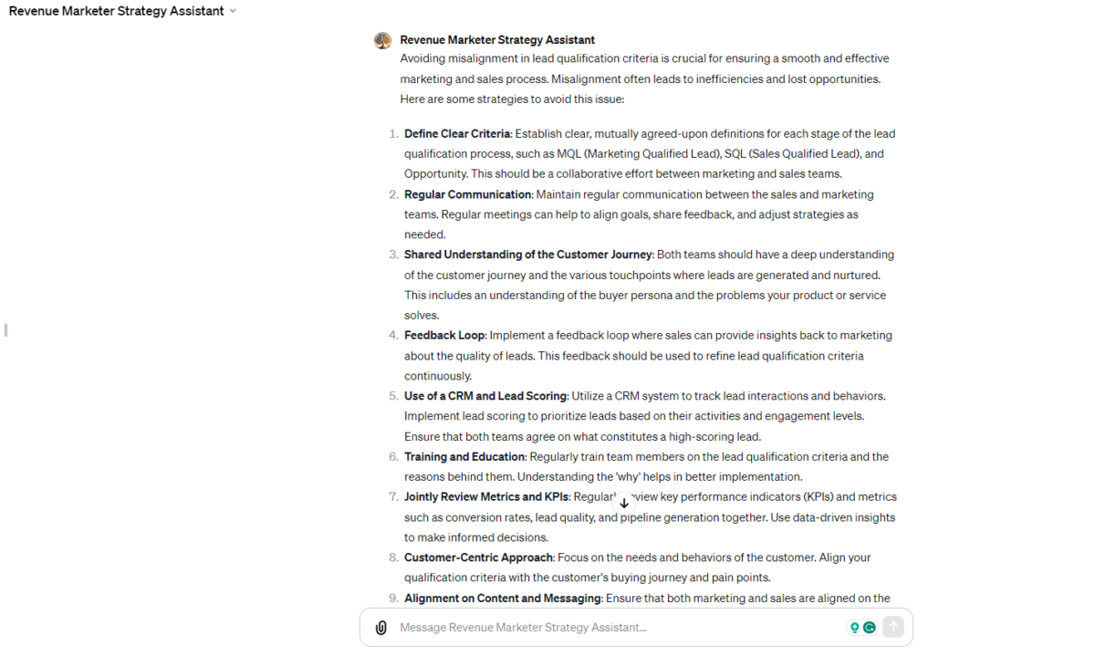Click the scroll-to-bottom down arrow

pos(624,503)
